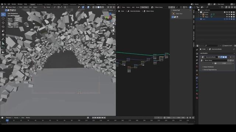Switch to solid viewport shading
Screen dimensions: 236x132
click(98, 7)
